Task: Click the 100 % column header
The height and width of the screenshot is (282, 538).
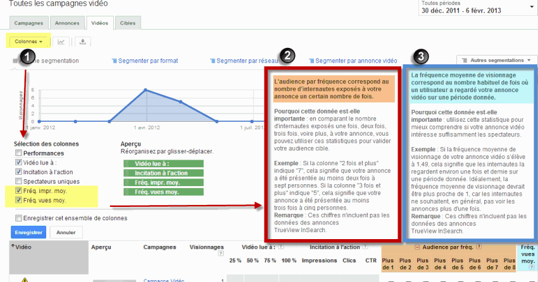Action: (289, 261)
